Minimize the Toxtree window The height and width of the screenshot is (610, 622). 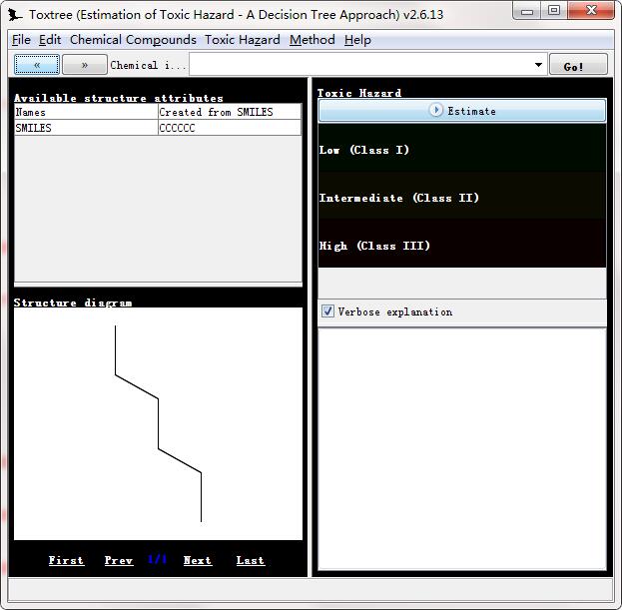coord(529,11)
